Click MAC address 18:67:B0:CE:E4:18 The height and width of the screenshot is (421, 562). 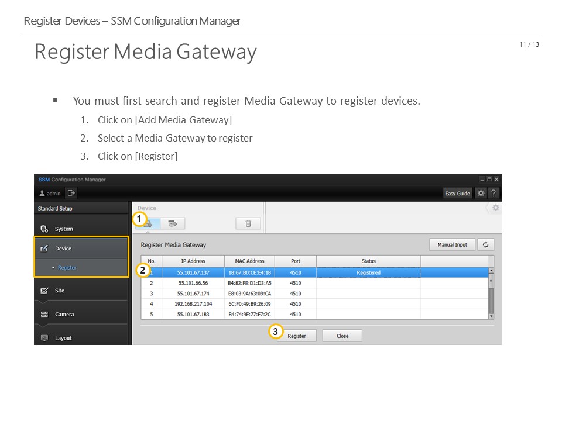pos(249,273)
